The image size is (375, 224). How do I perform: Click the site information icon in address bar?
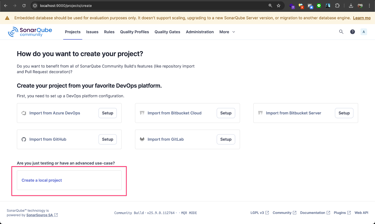pos(35,5)
